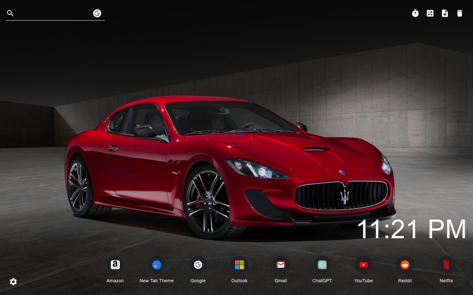
Task: Add a new note with the note-plus icon
Action: click(445, 13)
